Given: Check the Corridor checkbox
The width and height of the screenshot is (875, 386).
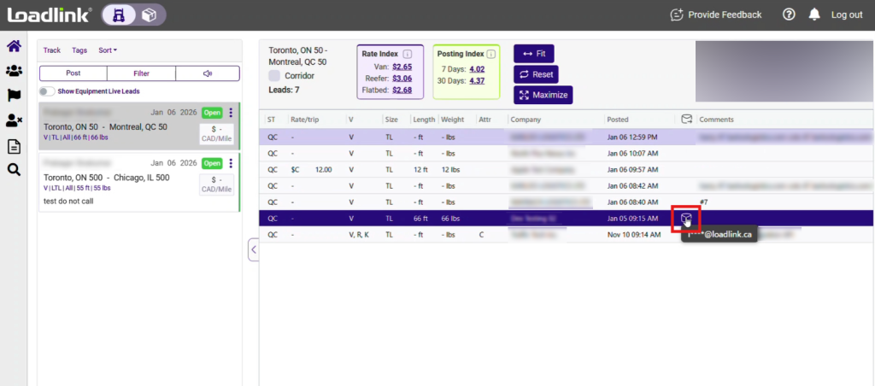Looking at the screenshot, I should [275, 76].
